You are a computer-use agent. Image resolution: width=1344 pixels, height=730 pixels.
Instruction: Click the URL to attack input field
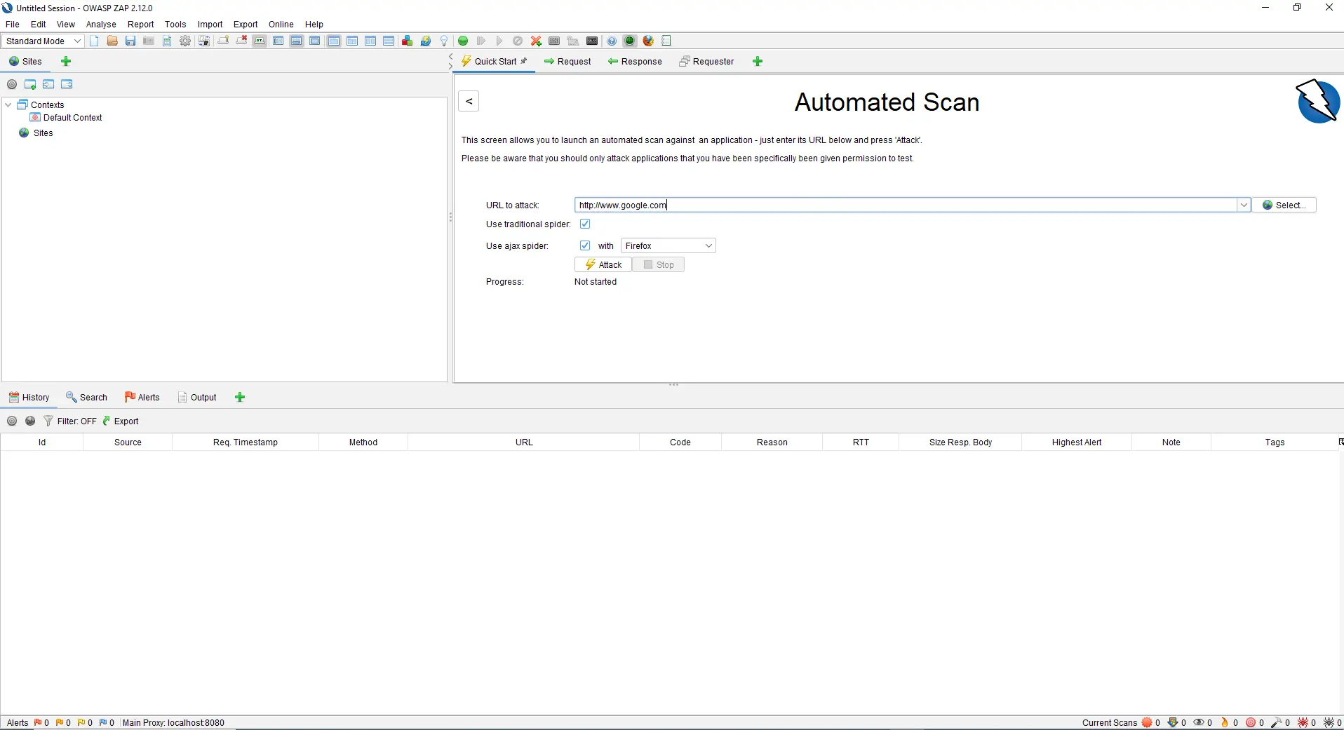(x=905, y=205)
